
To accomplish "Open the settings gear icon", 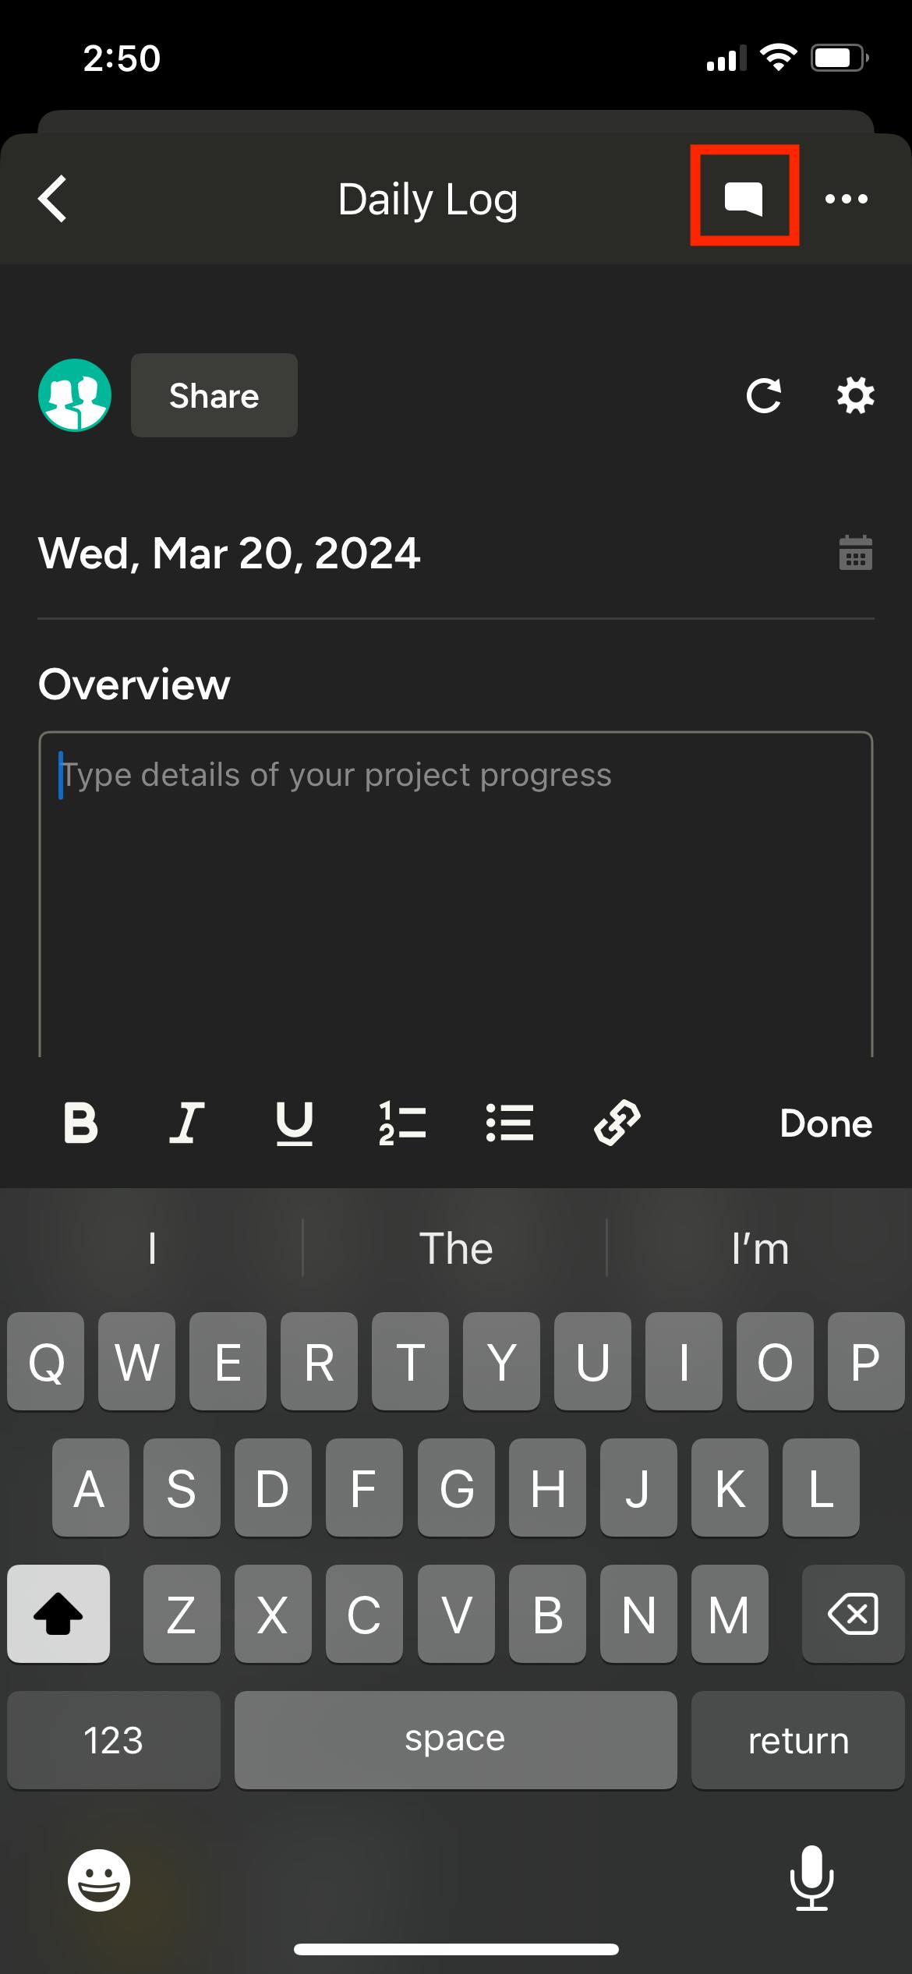I will click(855, 395).
